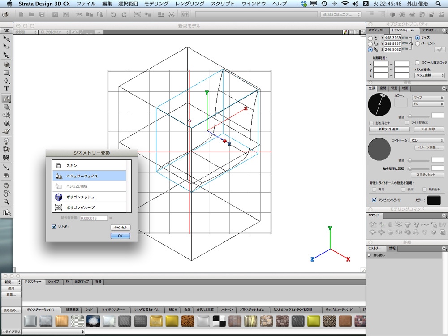Select the object Move tool arrow
Image resolution: width=448 pixels, height=336 pixels.
point(6,38)
